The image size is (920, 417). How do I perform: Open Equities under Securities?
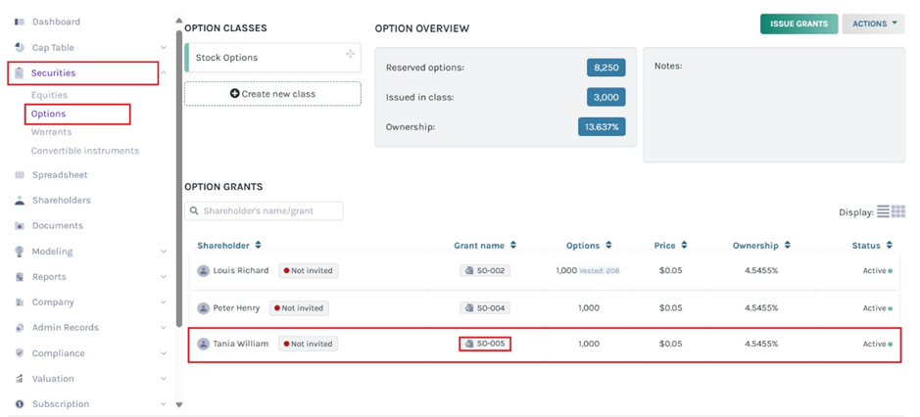(49, 95)
